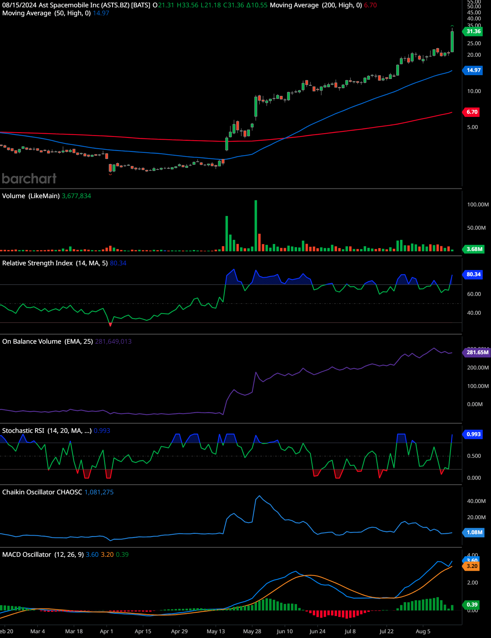Viewport: 491px width, 638px height.
Task: Click the 100.00M OBV axis label
Action: click(x=478, y=386)
